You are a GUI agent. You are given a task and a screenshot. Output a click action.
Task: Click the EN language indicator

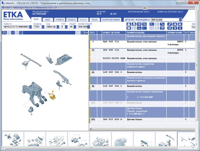tap(145, 8)
